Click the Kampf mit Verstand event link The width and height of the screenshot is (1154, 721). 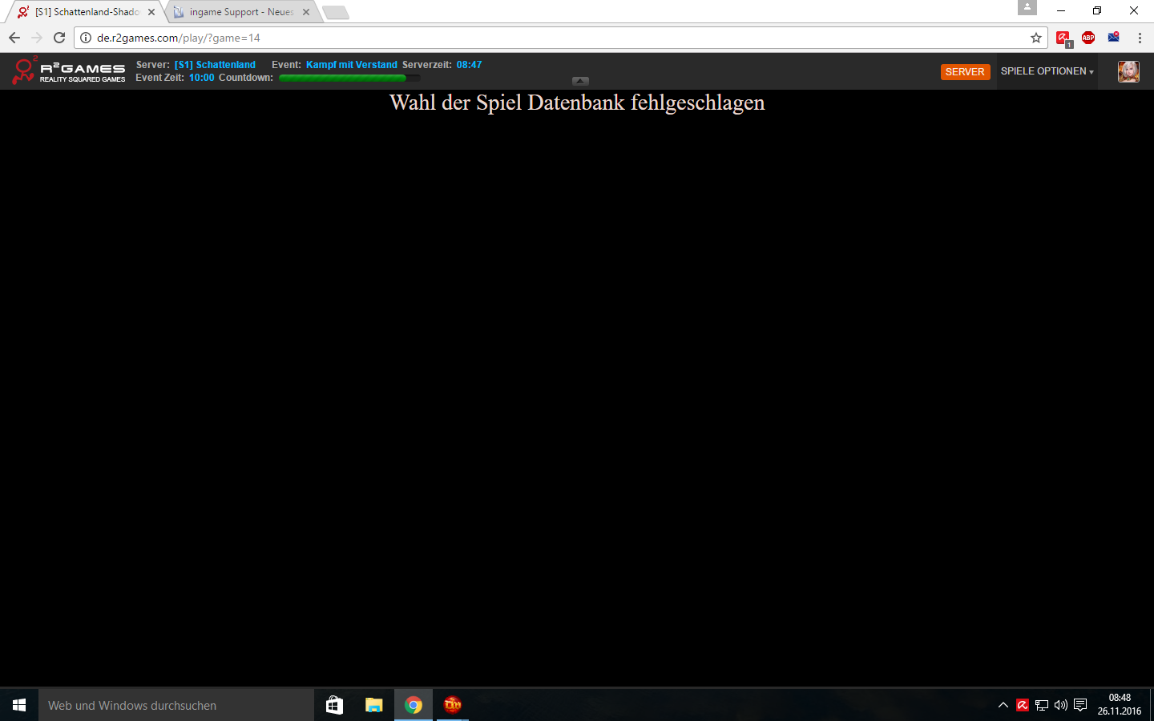click(x=351, y=65)
